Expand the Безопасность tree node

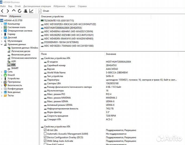2,86
